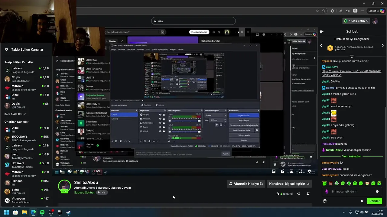The width and height of the screenshot is (387, 217).
Task: Go to next weekly gifter
Action: [382, 46]
